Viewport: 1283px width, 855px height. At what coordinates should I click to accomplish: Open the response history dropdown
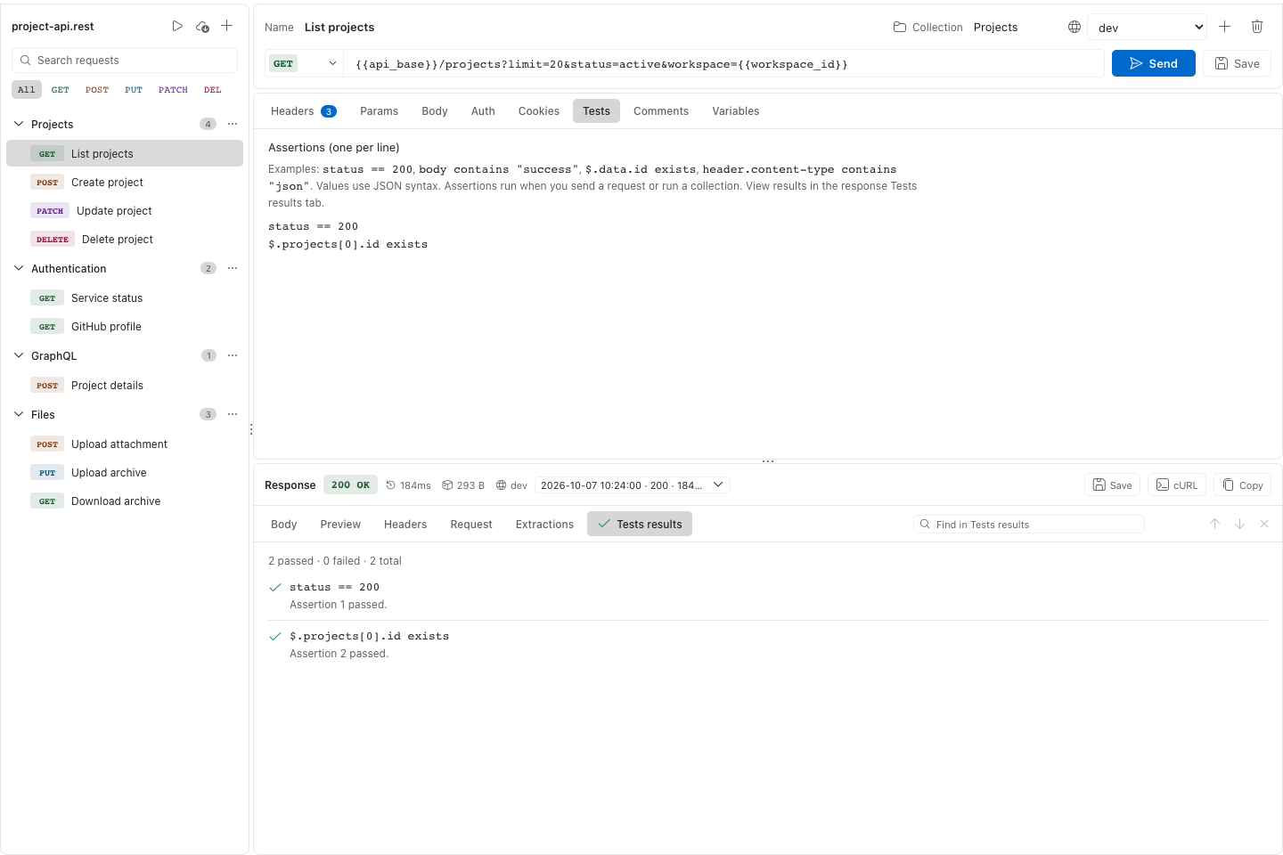pyautogui.click(x=633, y=484)
